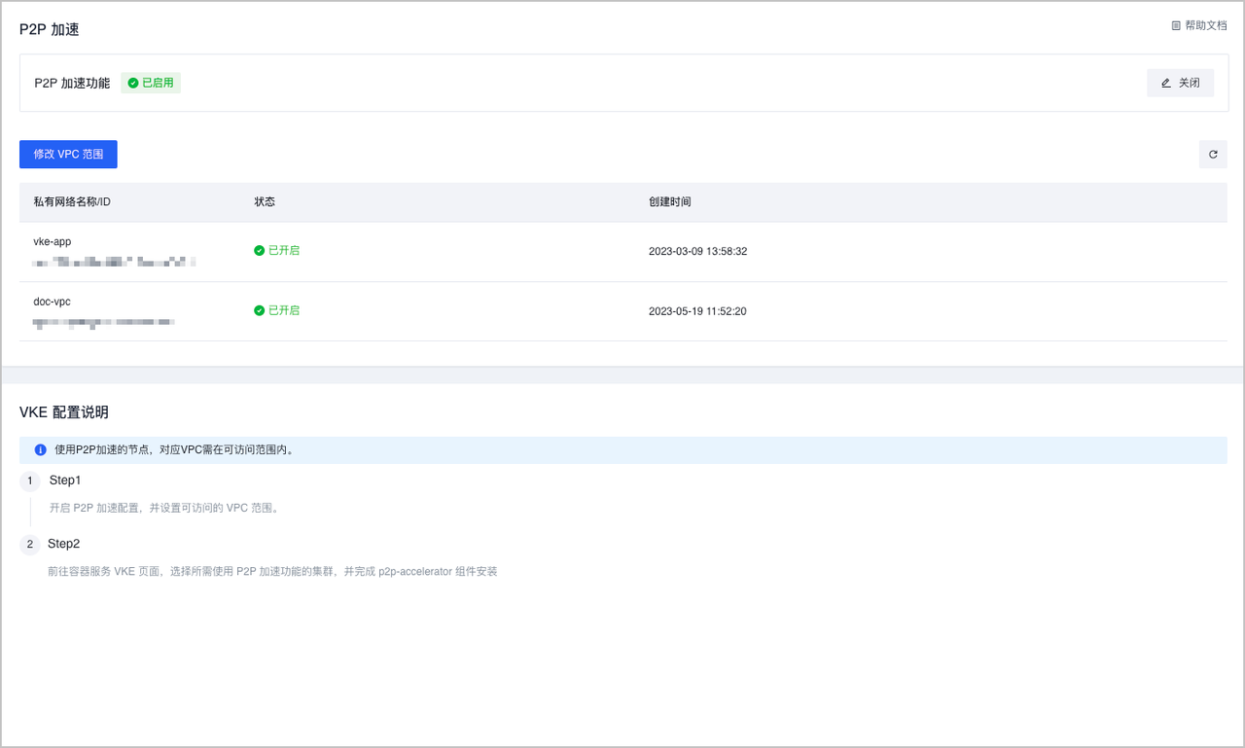Click the 已开启 status in the doc-vpc row
1245x748 pixels.
click(x=277, y=310)
